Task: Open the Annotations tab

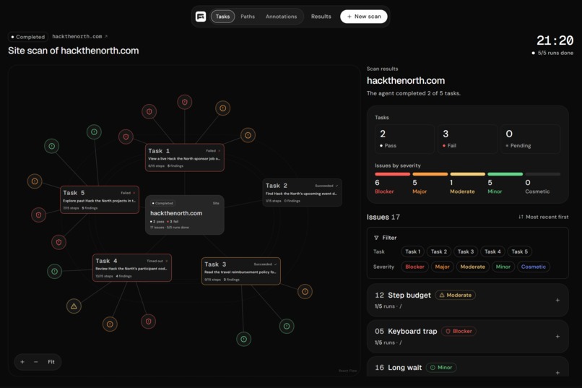Action: pyautogui.click(x=281, y=17)
